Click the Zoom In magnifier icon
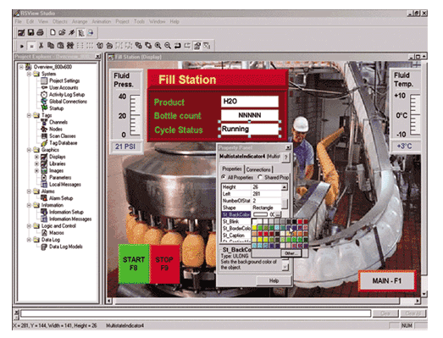This screenshot has height=338, width=443. 158,46
